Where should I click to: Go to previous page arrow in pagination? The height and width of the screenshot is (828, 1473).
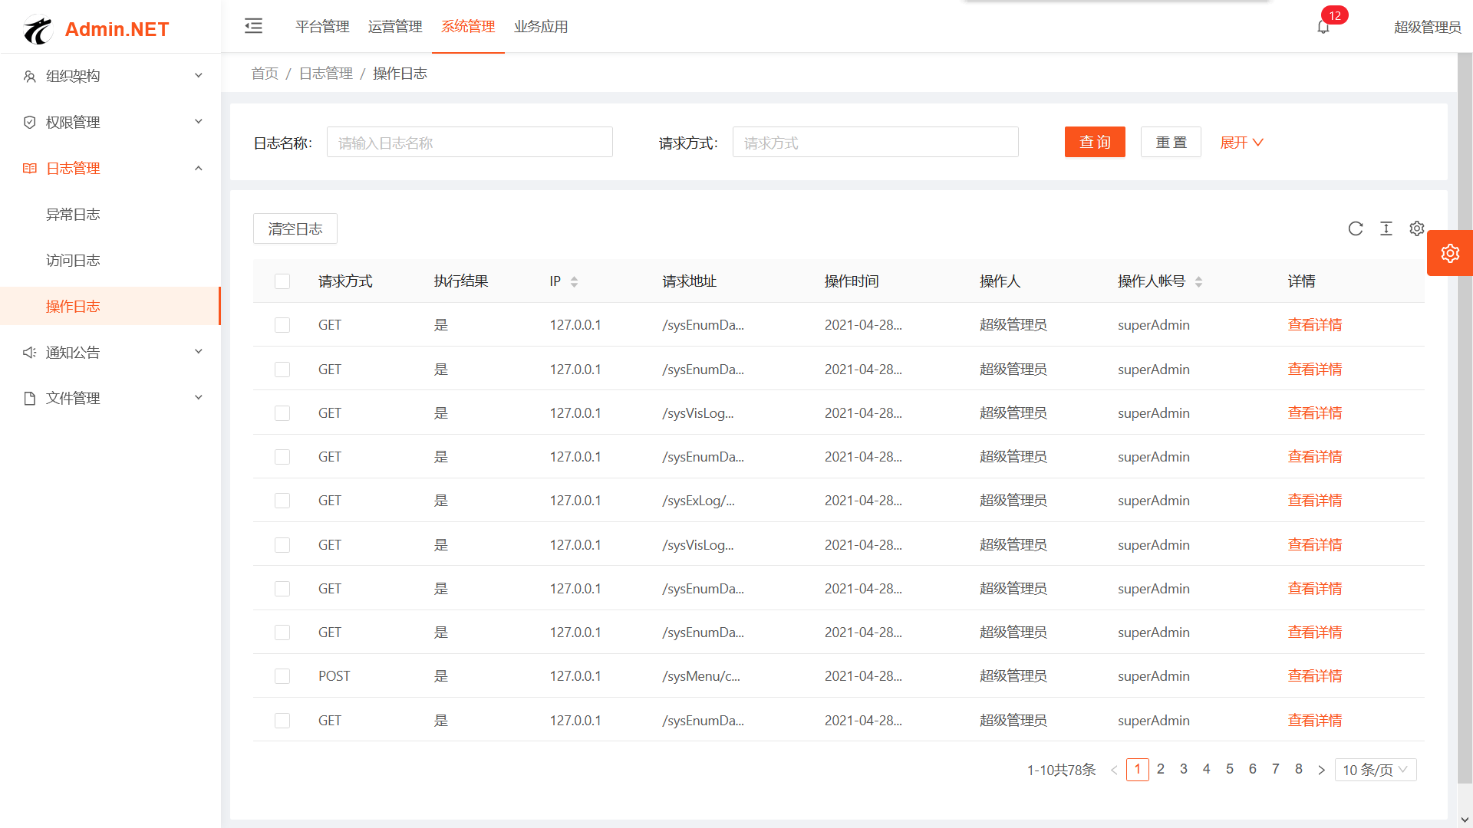click(x=1114, y=770)
